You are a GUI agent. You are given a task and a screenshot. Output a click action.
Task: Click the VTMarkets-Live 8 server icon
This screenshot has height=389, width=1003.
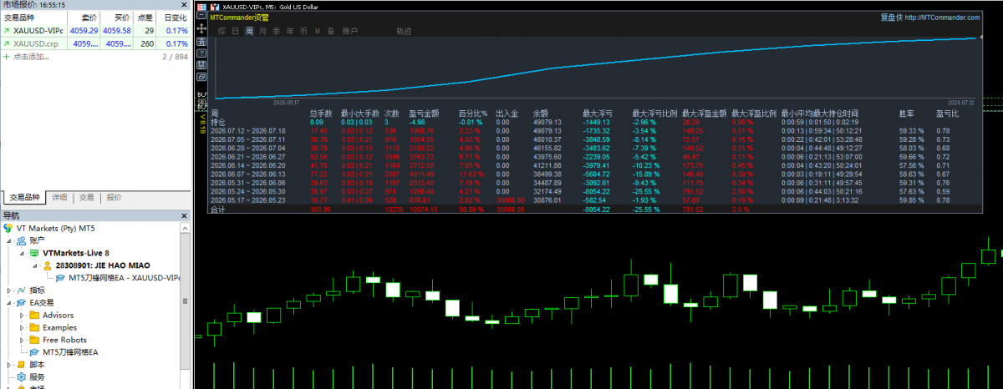click(x=34, y=252)
